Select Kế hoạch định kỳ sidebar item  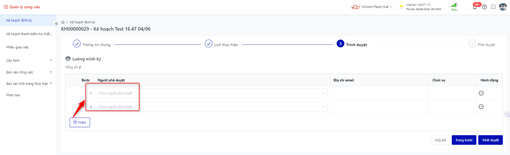coord(19,20)
